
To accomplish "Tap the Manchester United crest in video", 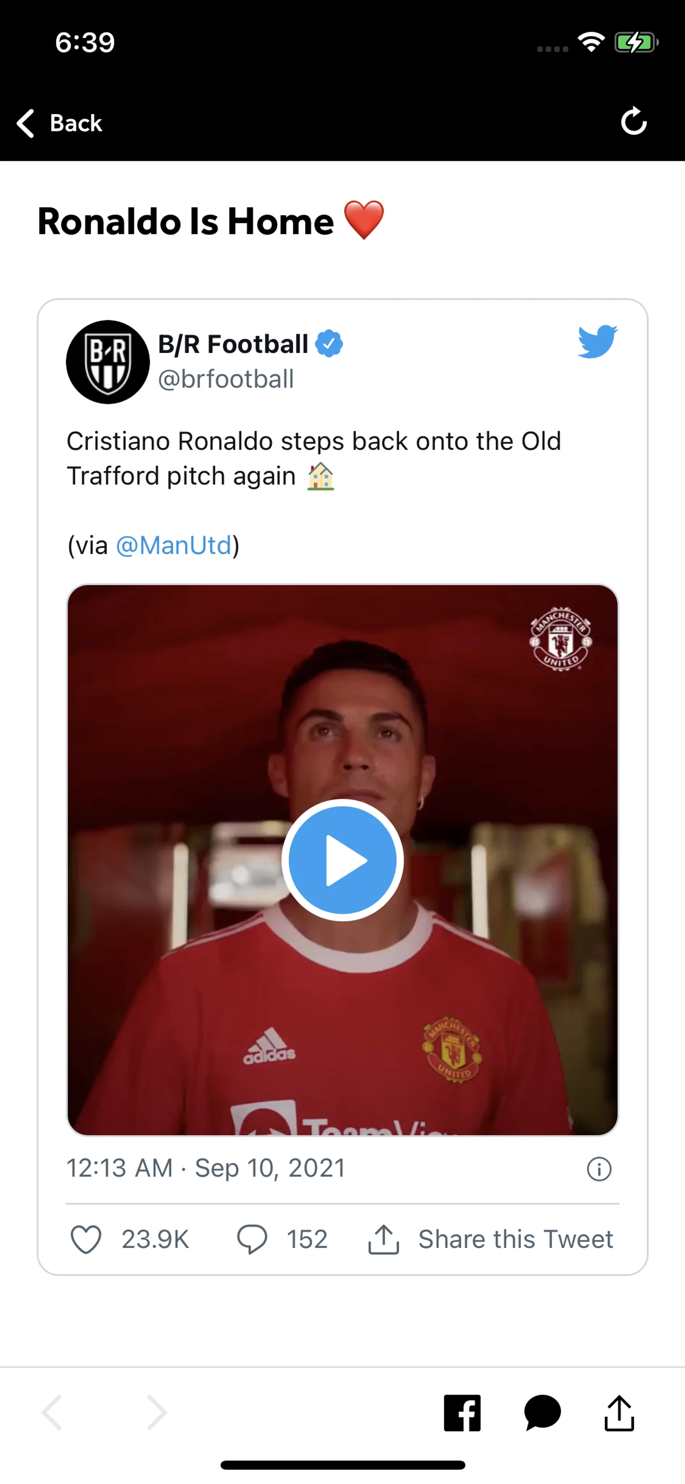I will pyautogui.click(x=560, y=638).
